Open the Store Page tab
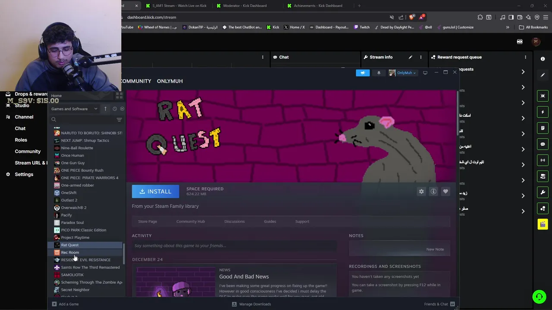 [x=147, y=221]
